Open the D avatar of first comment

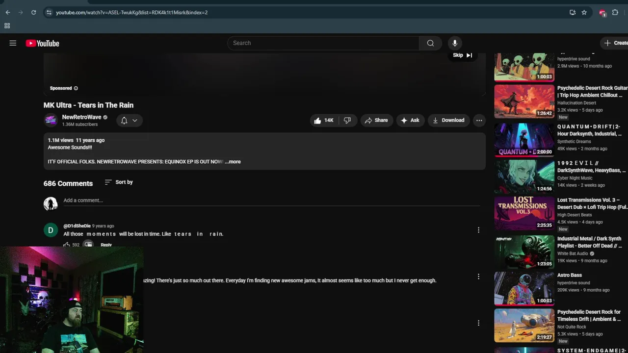(x=51, y=230)
